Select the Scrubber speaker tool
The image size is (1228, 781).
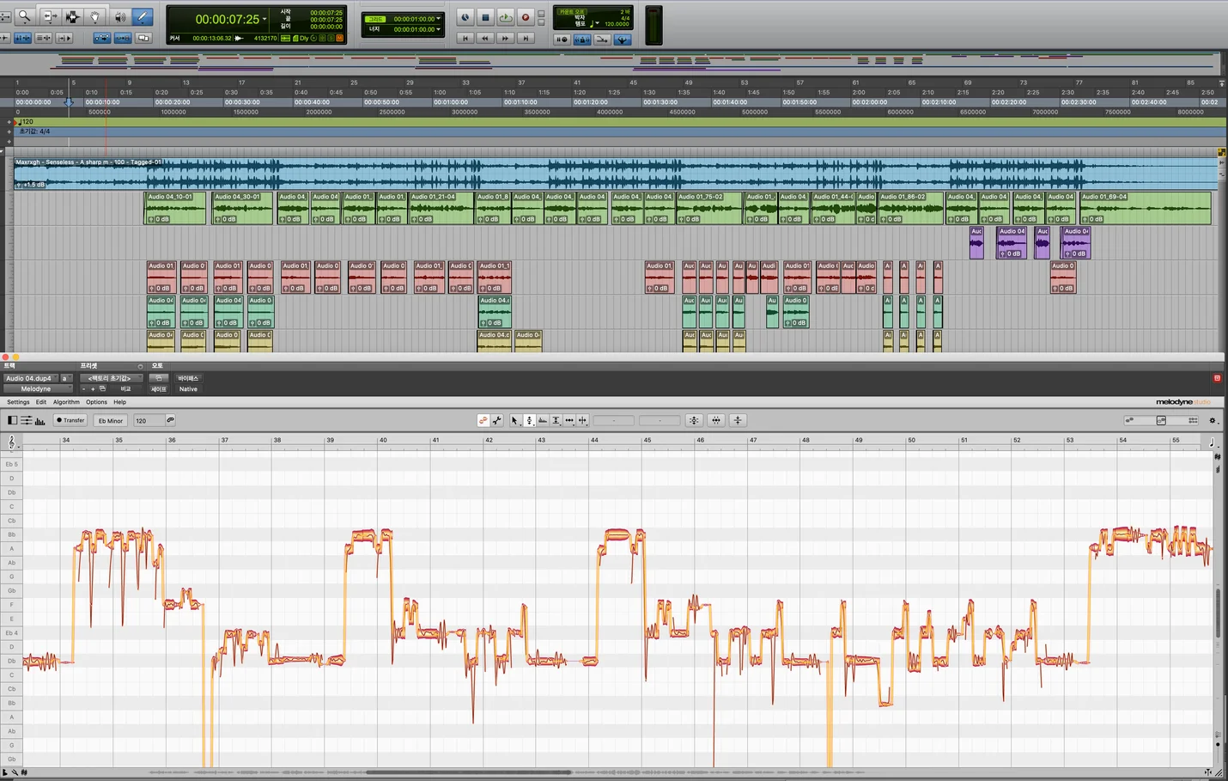(120, 16)
